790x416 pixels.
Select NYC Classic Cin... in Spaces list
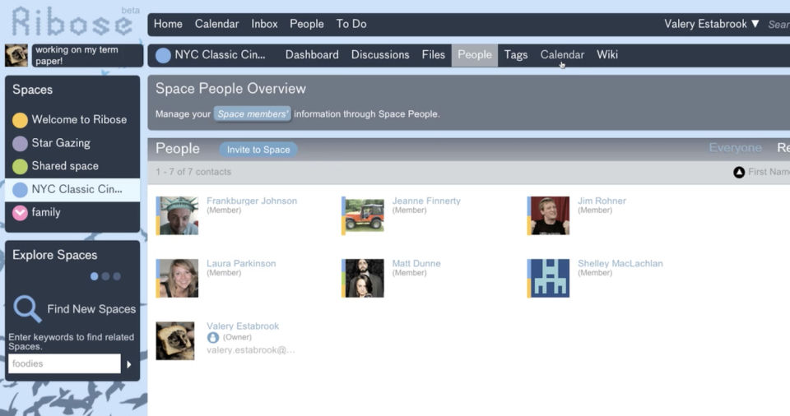72,190
